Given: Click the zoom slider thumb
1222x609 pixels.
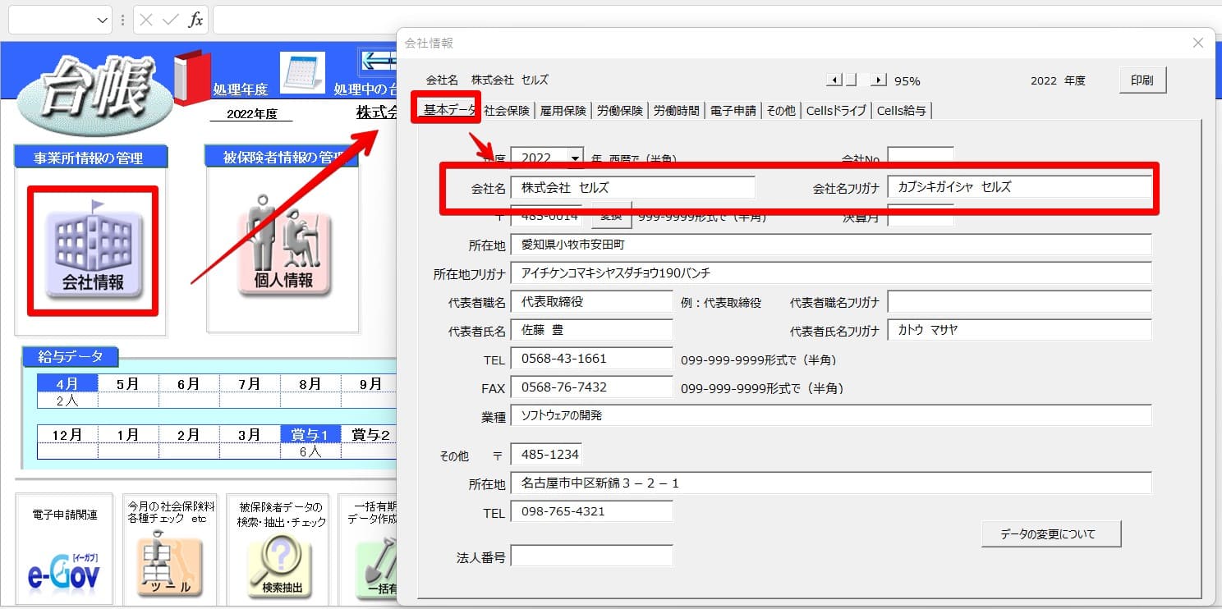Looking at the screenshot, I should [x=851, y=80].
